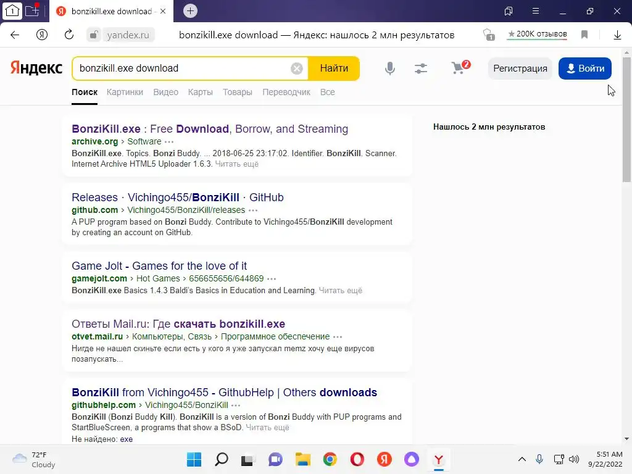Expand Читать ещё on GithubHelp snippet
Image resolution: width=632 pixels, height=474 pixels.
tap(268, 428)
